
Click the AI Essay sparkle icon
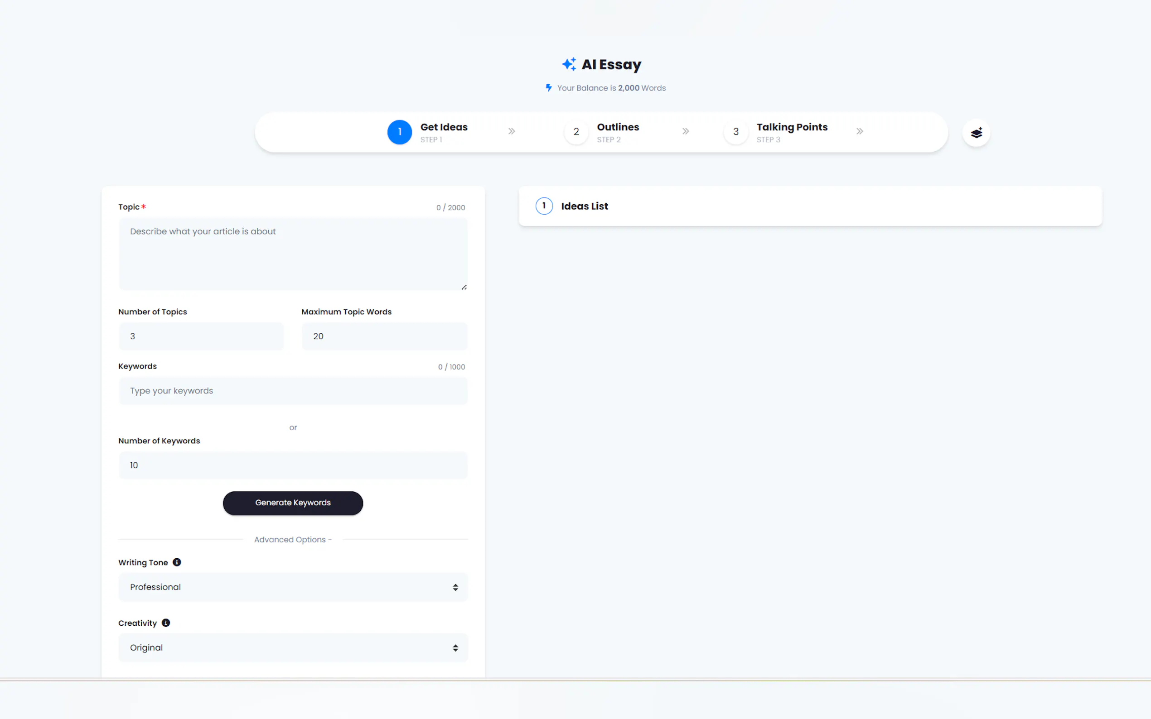(569, 64)
